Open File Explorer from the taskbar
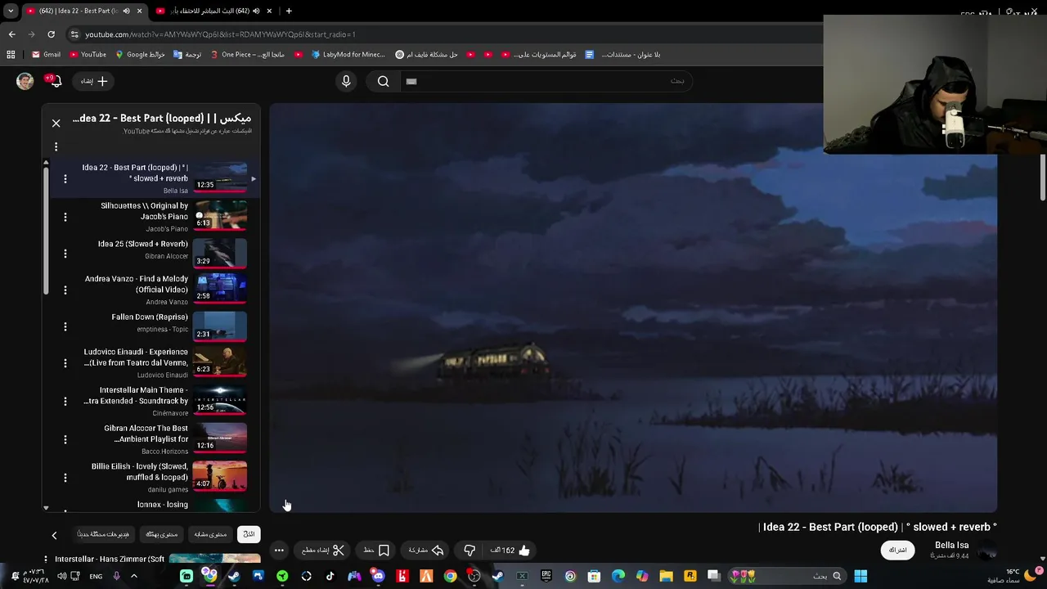The width and height of the screenshot is (1047, 589). pos(666,576)
